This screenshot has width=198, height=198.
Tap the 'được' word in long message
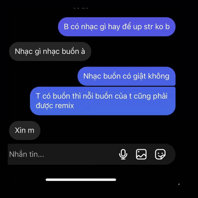[x=44, y=106]
